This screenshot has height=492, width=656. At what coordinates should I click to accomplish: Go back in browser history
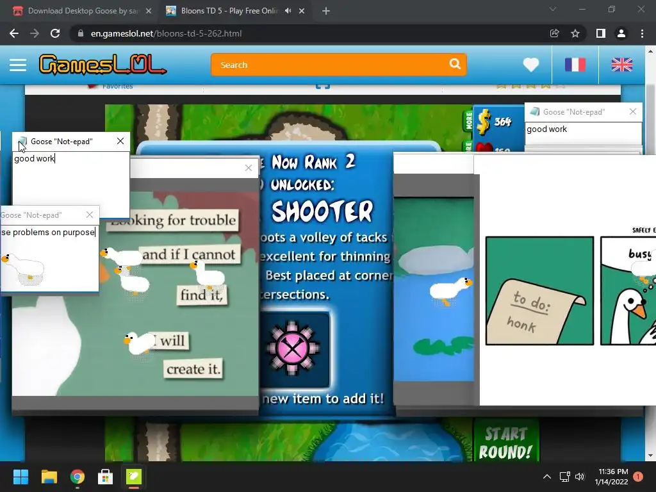(14, 33)
